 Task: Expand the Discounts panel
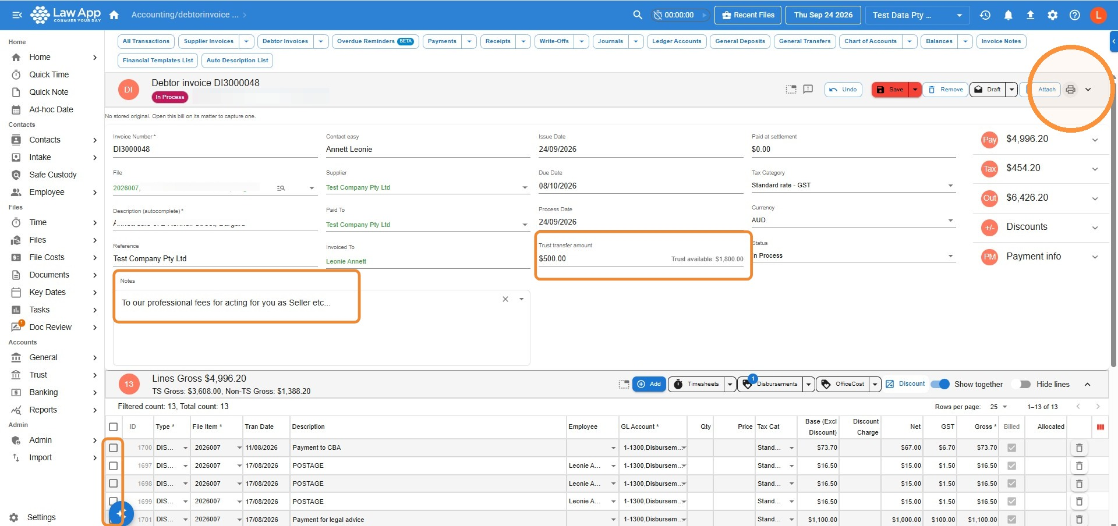pos(1041,228)
